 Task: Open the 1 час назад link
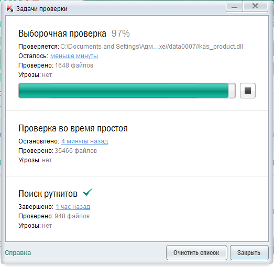point(73,207)
